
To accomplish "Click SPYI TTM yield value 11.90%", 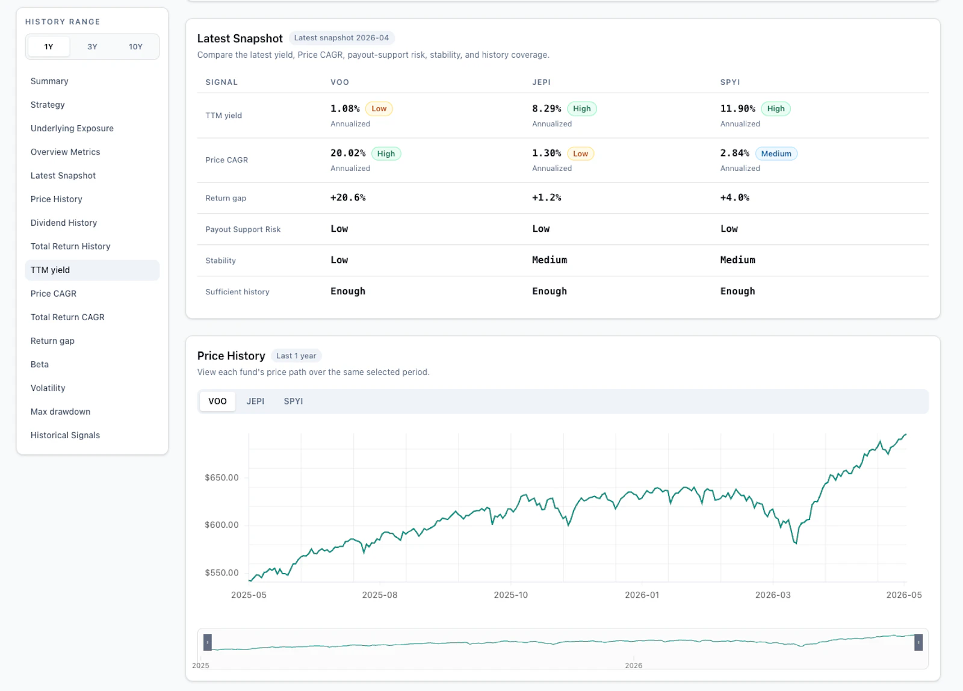I will (738, 109).
